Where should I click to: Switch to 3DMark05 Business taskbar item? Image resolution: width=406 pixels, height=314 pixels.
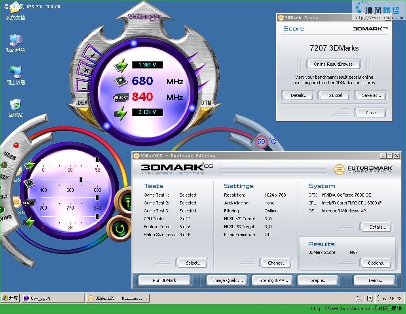118,298
